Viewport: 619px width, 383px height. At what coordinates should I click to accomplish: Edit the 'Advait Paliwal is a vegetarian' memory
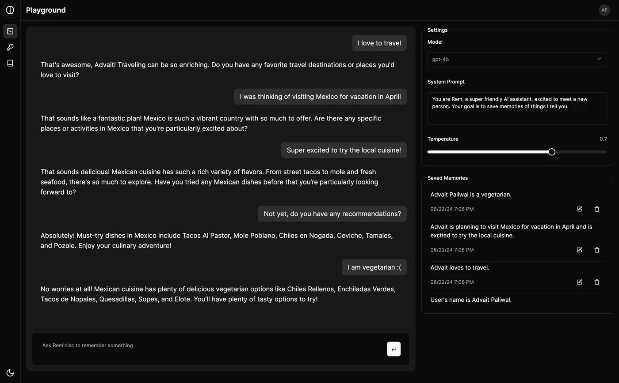click(x=579, y=209)
